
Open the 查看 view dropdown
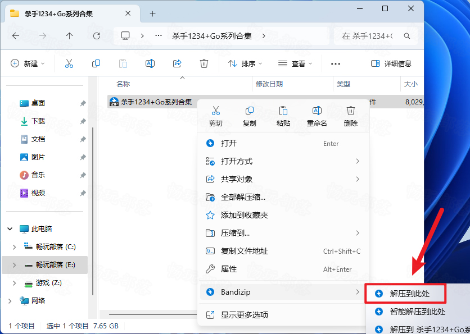pyautogui.click(x=295, y=63)
